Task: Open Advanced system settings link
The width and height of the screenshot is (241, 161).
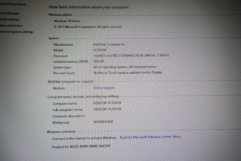Action: pyautogui.click(x=17, y=32)
